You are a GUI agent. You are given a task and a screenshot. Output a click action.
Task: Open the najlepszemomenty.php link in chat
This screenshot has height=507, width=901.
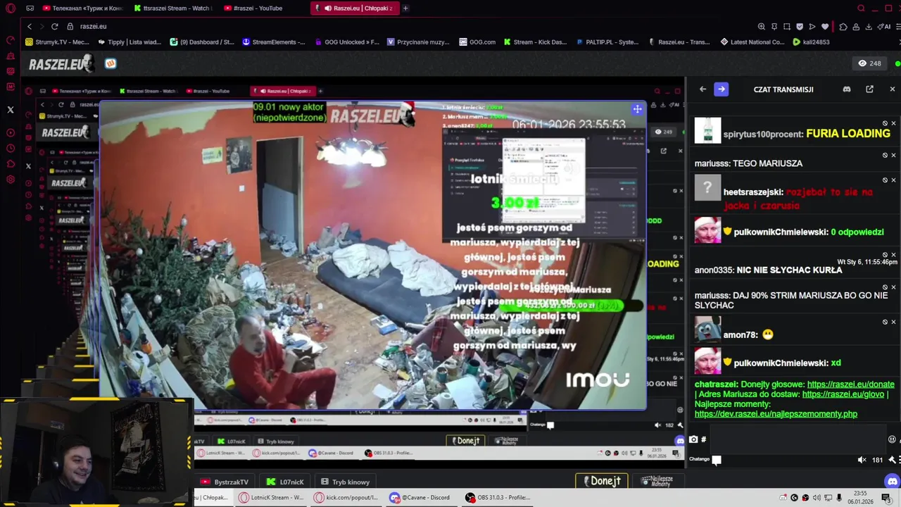(x=776, y=414)
